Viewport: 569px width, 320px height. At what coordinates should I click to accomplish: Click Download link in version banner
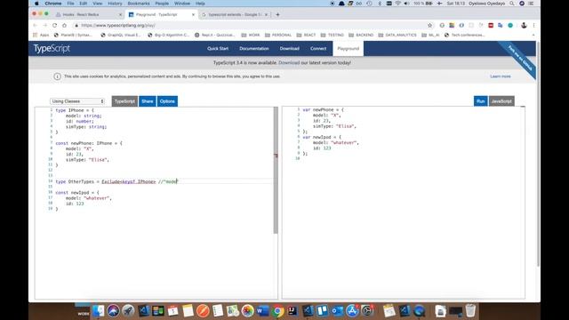point(289,63)
